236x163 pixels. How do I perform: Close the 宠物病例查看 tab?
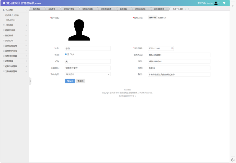click(x=95, y=9)
